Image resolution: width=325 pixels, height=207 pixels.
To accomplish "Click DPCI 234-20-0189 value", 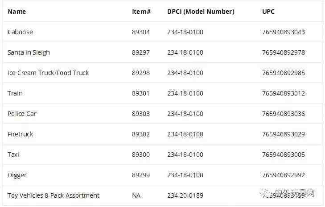I will 185,195.
